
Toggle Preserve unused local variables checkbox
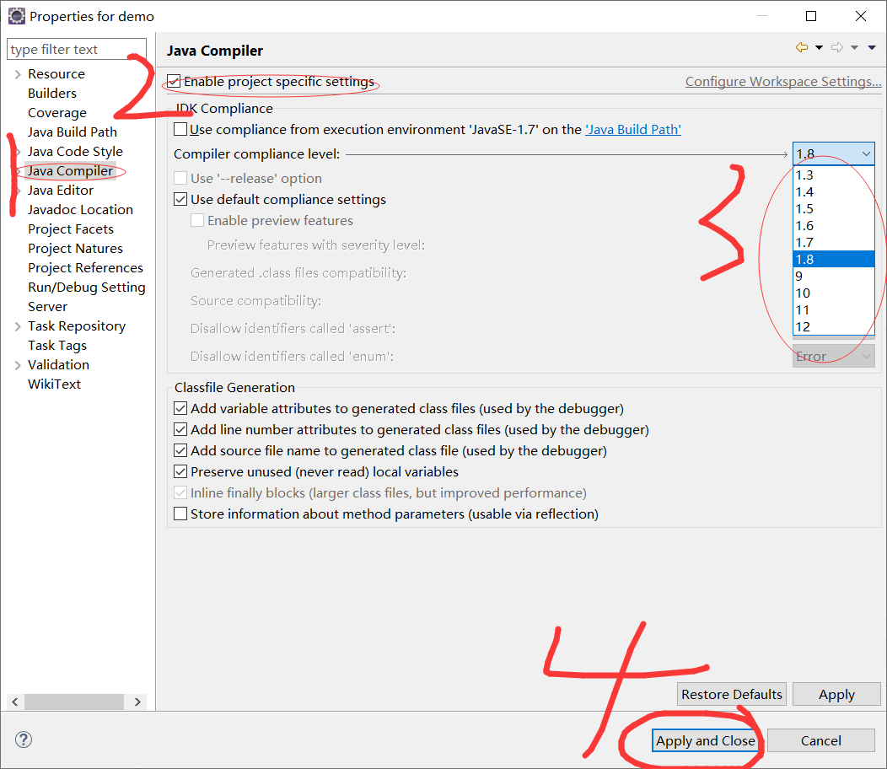click(180, 471)
